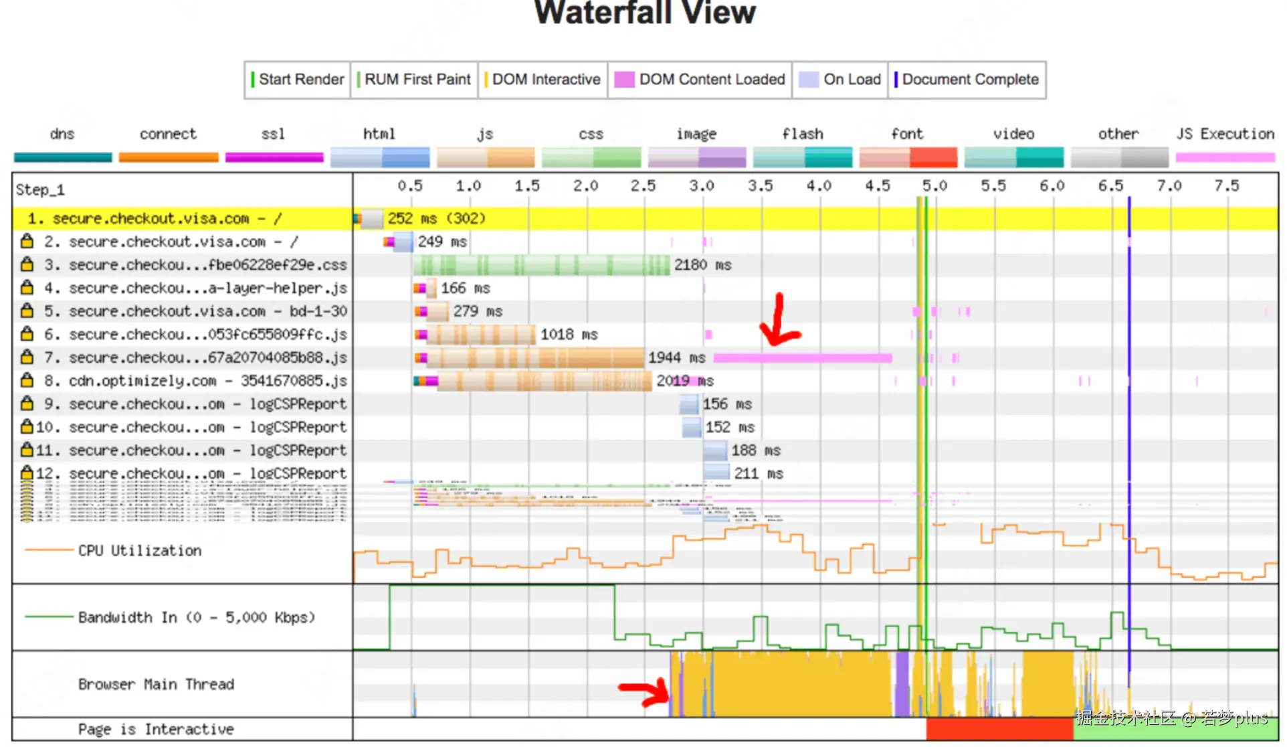Click the ssl magenta legend swatch
The width and height of the screenshot is (1287, 747).
tap(274, 158)
